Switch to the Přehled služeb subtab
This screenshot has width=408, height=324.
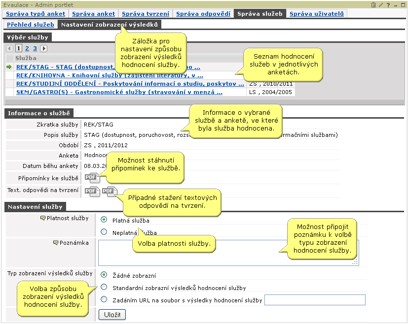point(31,25)
